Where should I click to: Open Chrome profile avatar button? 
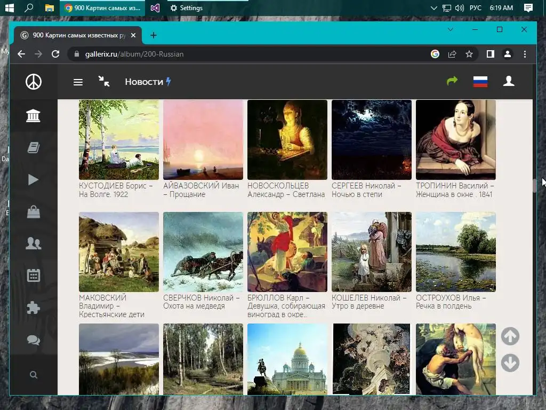click(508, 54)
